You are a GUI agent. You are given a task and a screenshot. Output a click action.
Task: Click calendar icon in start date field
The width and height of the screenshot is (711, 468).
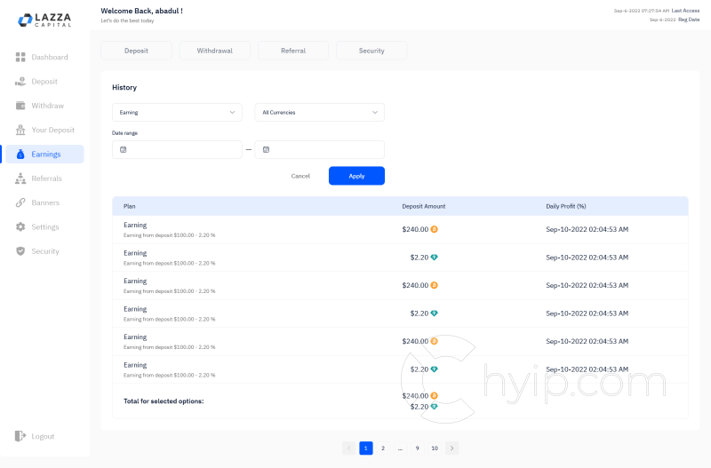tap(123, 149)
